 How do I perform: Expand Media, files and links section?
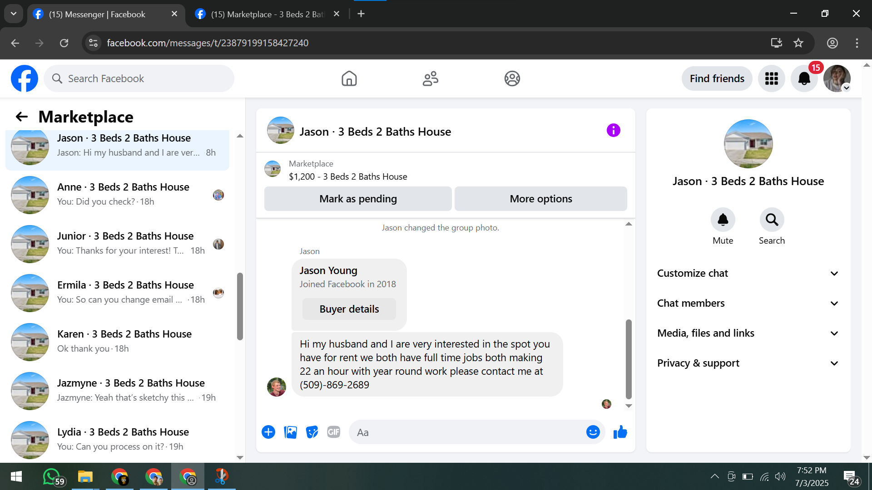[748, 333]
